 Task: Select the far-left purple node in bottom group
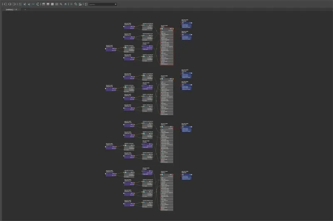coord(111,174)
